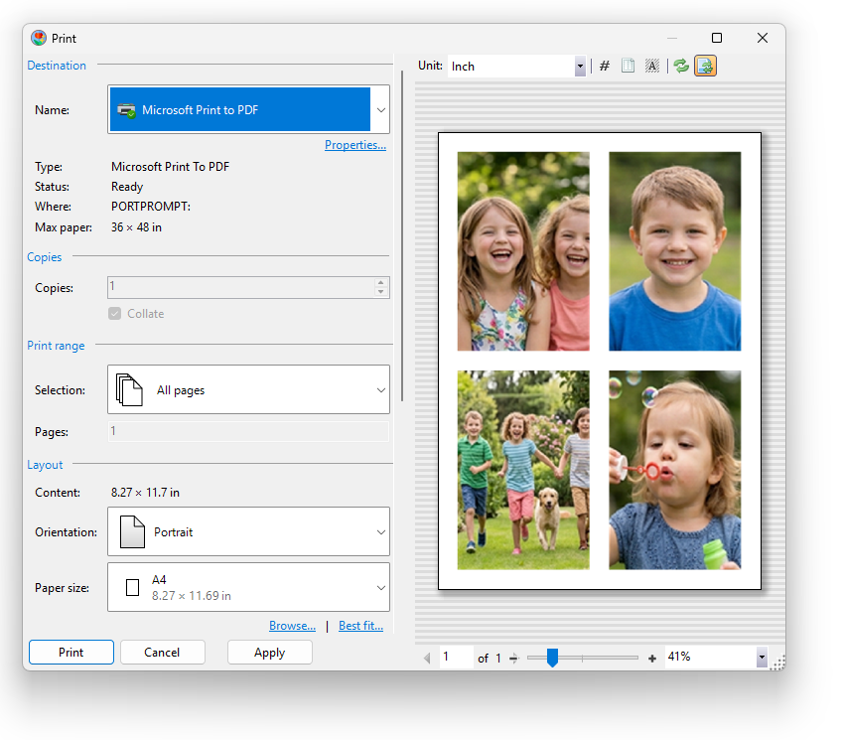Toggle the highlighted auto-refresh preview icon
Screen dimensions: 842x740
point(705,67)
